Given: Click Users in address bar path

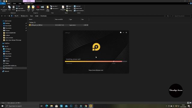Looking at the screenshot, I should coord(31,16).
